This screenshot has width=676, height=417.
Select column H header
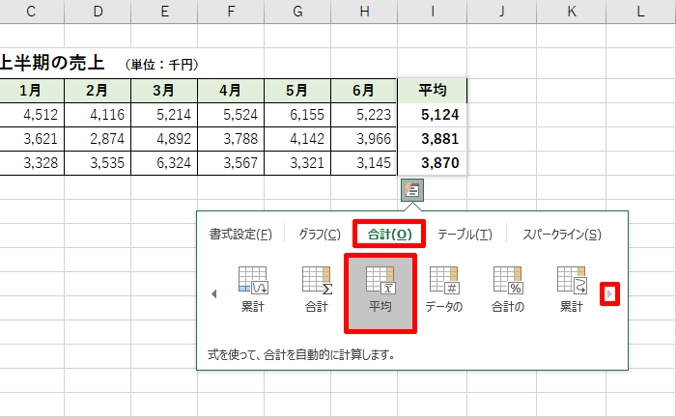364,12
